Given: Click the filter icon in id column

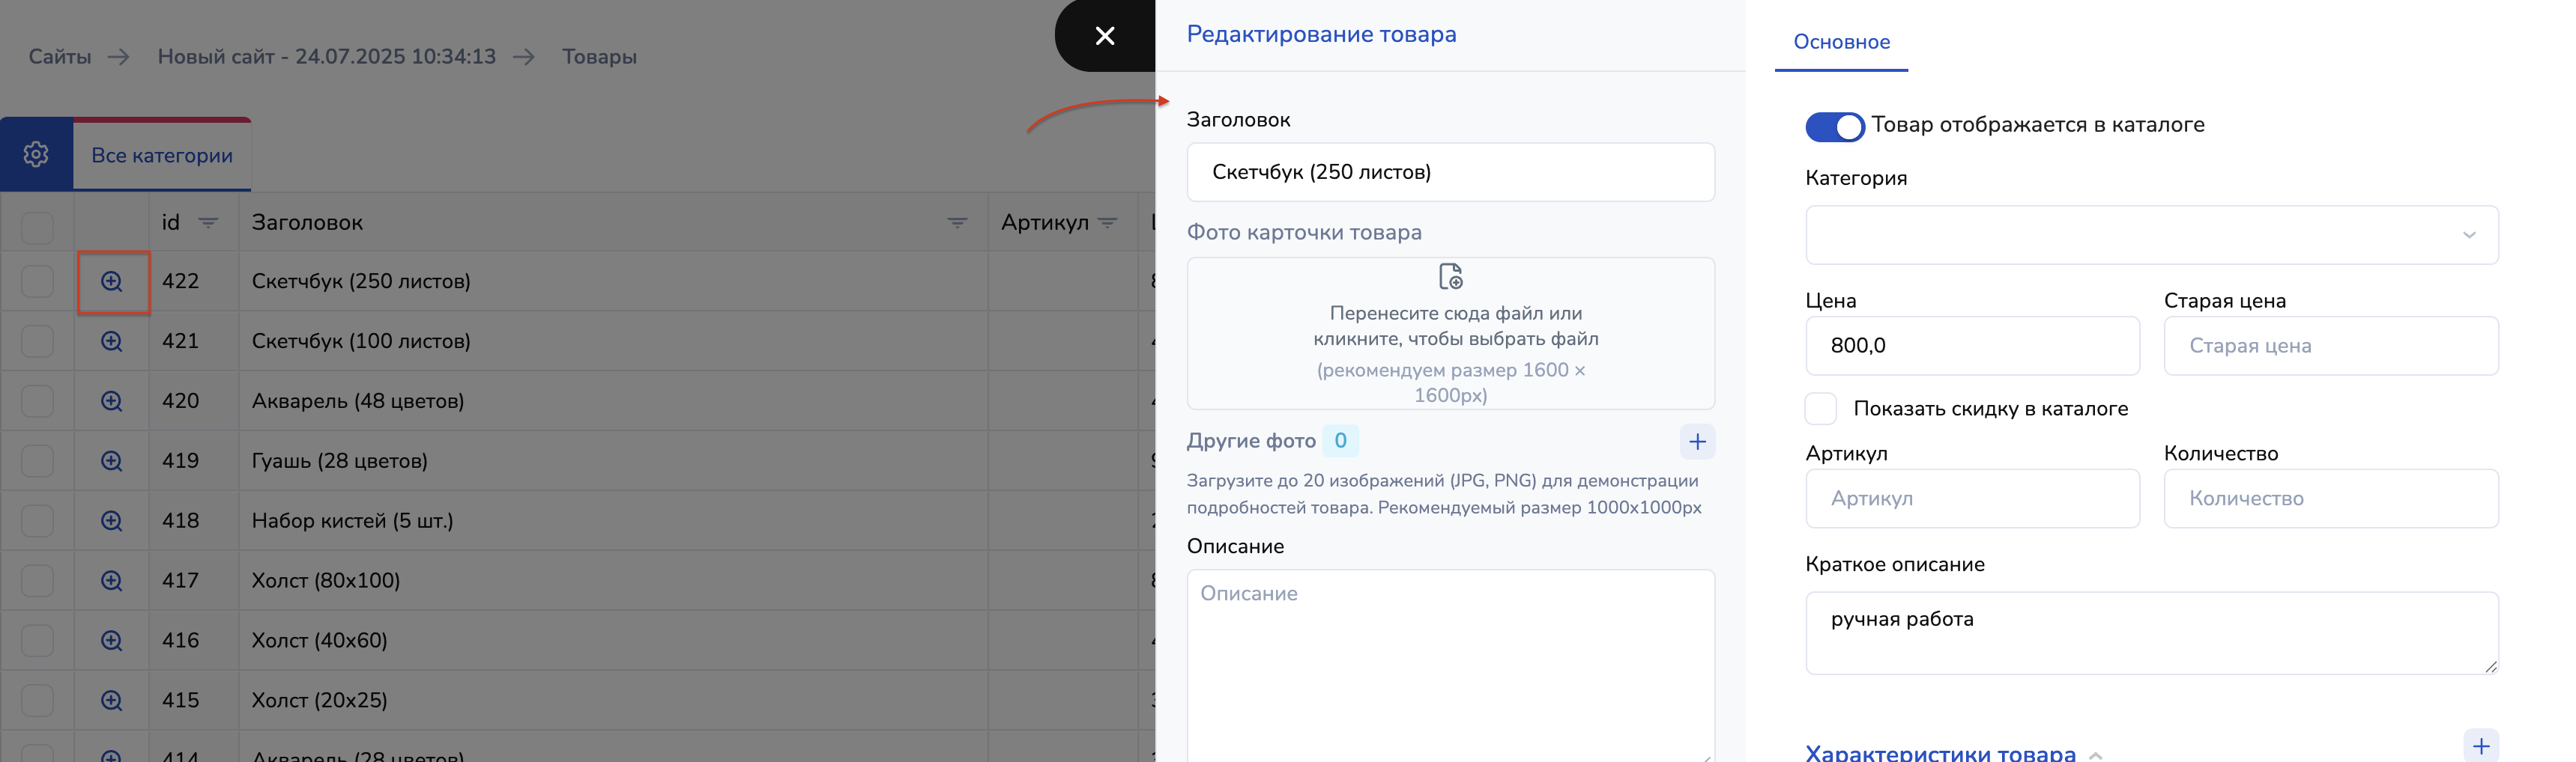Looking at the screenshot, I should coord(208,223).
